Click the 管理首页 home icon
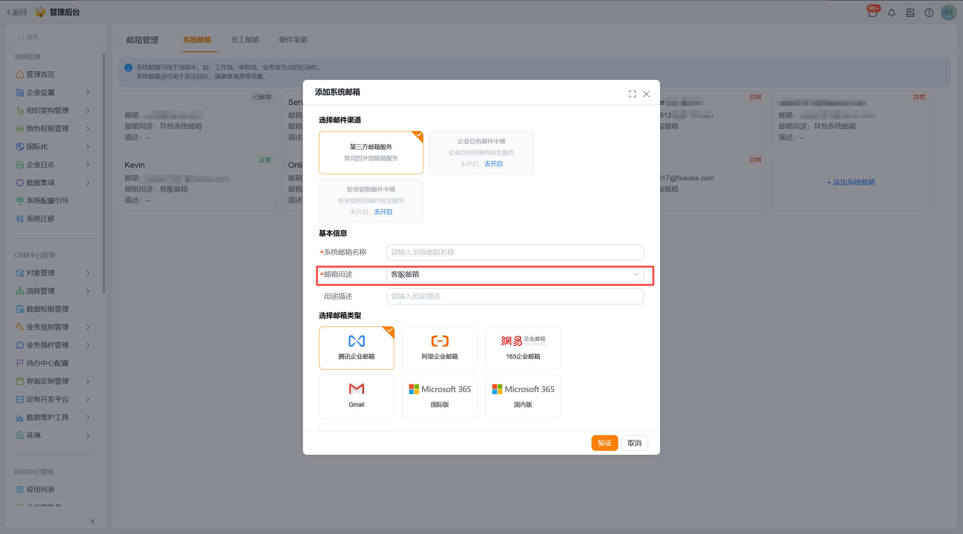The width and height of the screenshot is (963, 534). pyautogui.click(x=20, y=75)
